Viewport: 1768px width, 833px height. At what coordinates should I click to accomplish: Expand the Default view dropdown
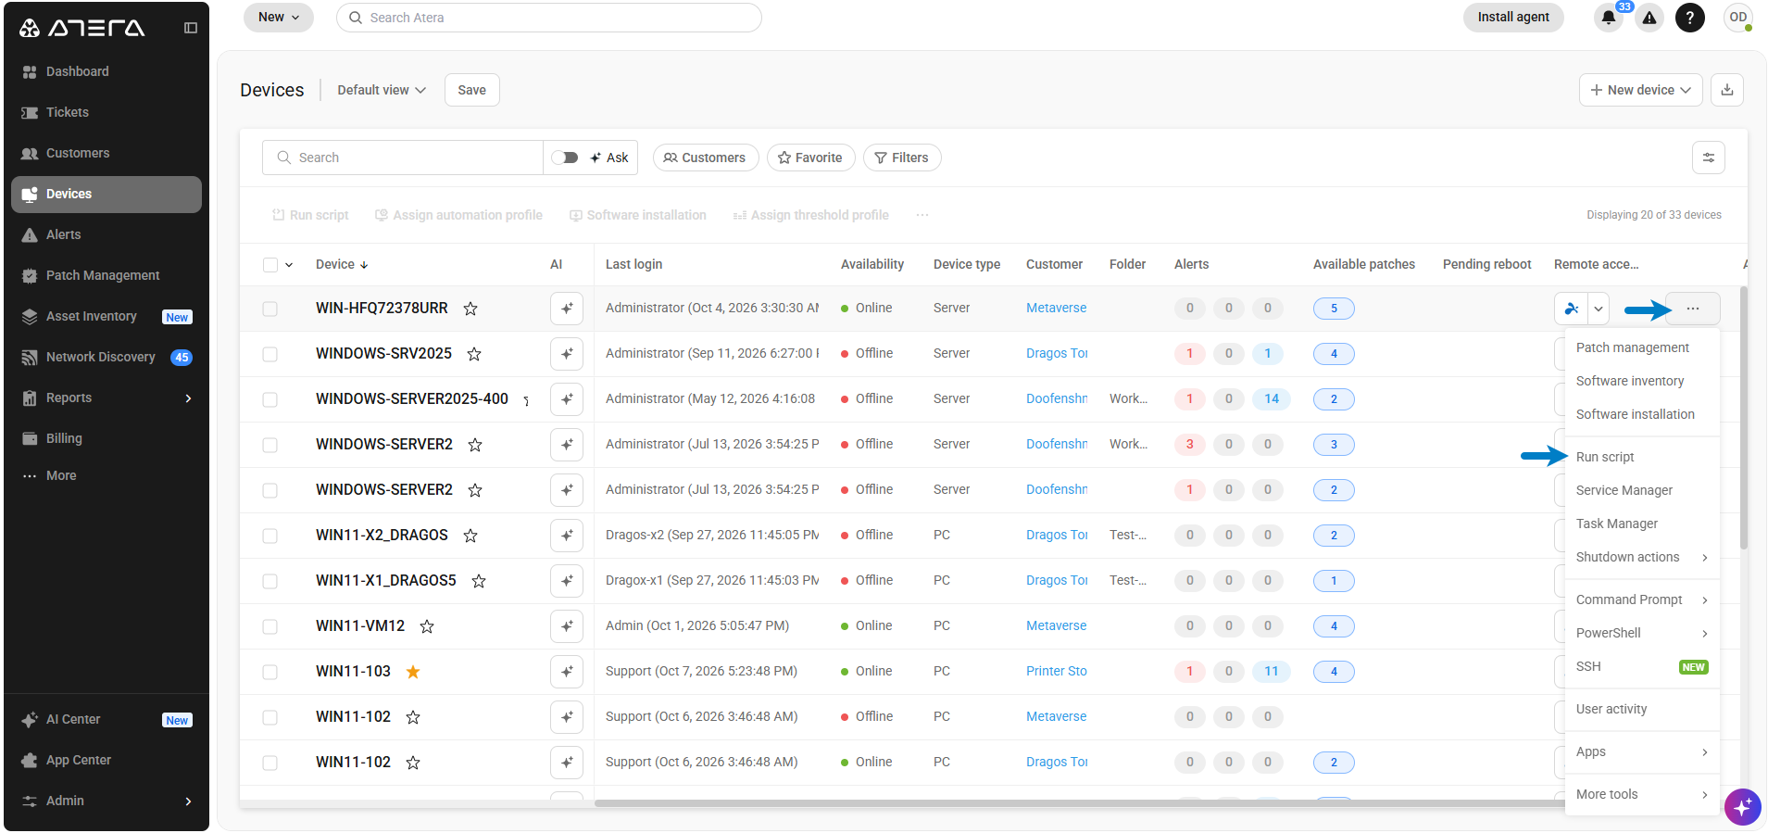(382, 90)
